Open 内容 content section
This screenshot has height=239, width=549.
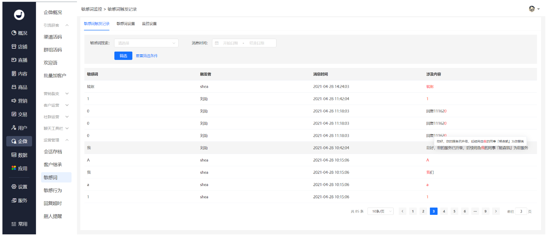[x=19, y=74]
